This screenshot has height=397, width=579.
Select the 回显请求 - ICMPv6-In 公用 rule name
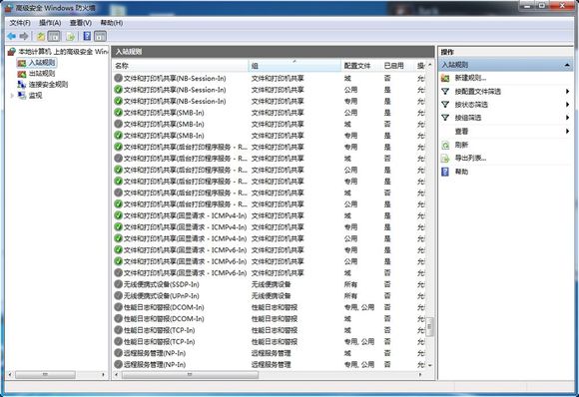coord(185,261)
